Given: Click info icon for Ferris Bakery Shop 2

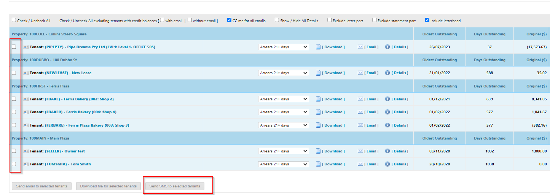Looking at the screenshot, I should click(387, 99).
